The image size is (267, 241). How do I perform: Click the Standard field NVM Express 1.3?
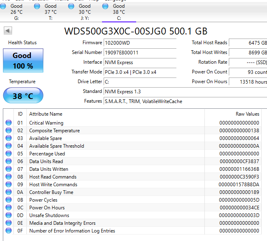[185, 91]
